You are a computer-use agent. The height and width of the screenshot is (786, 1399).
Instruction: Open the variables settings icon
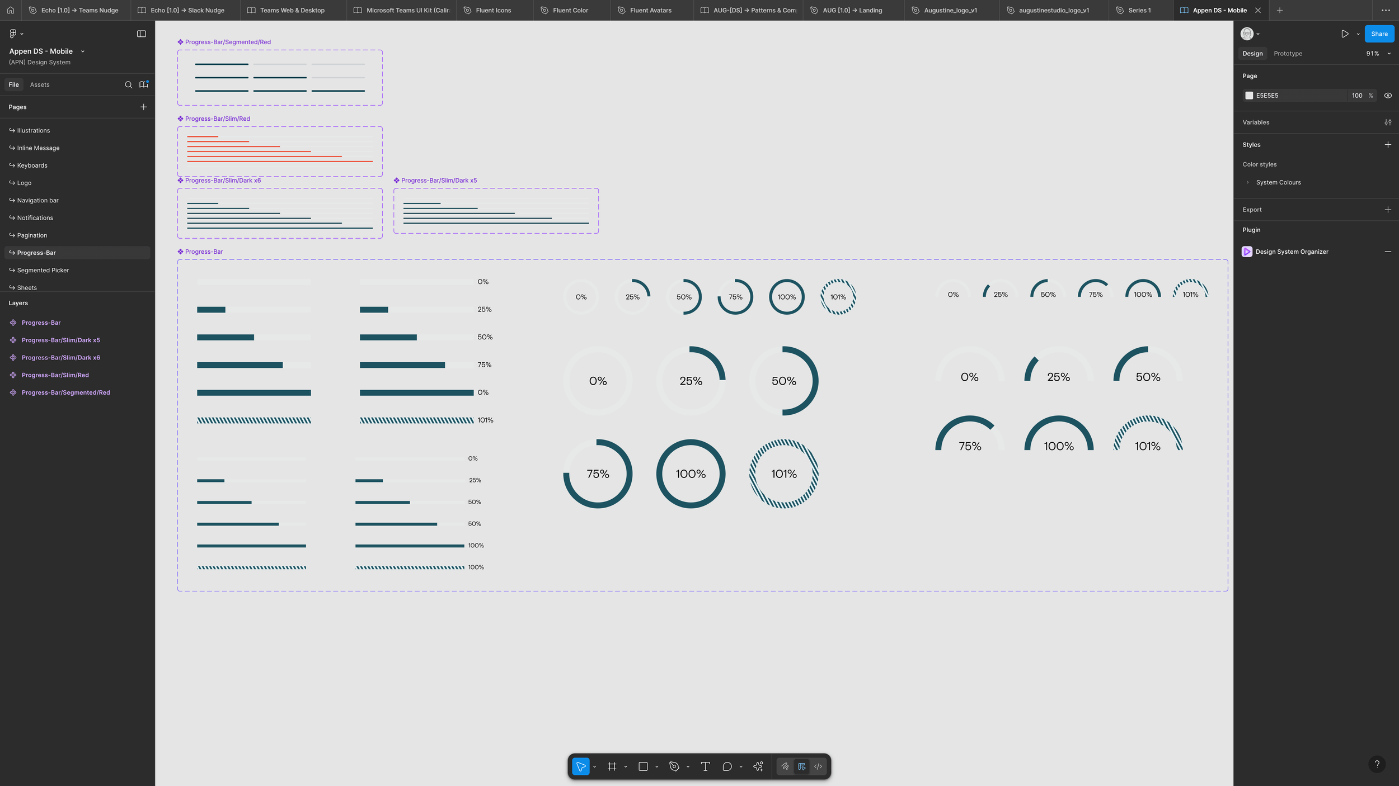(1388, 122)
